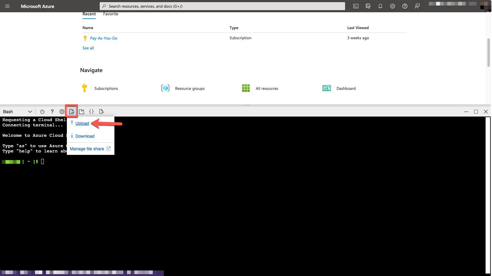The height and width of the screenshot is (276, 492).
Task: Click the See all link
Action: (88, 48)
